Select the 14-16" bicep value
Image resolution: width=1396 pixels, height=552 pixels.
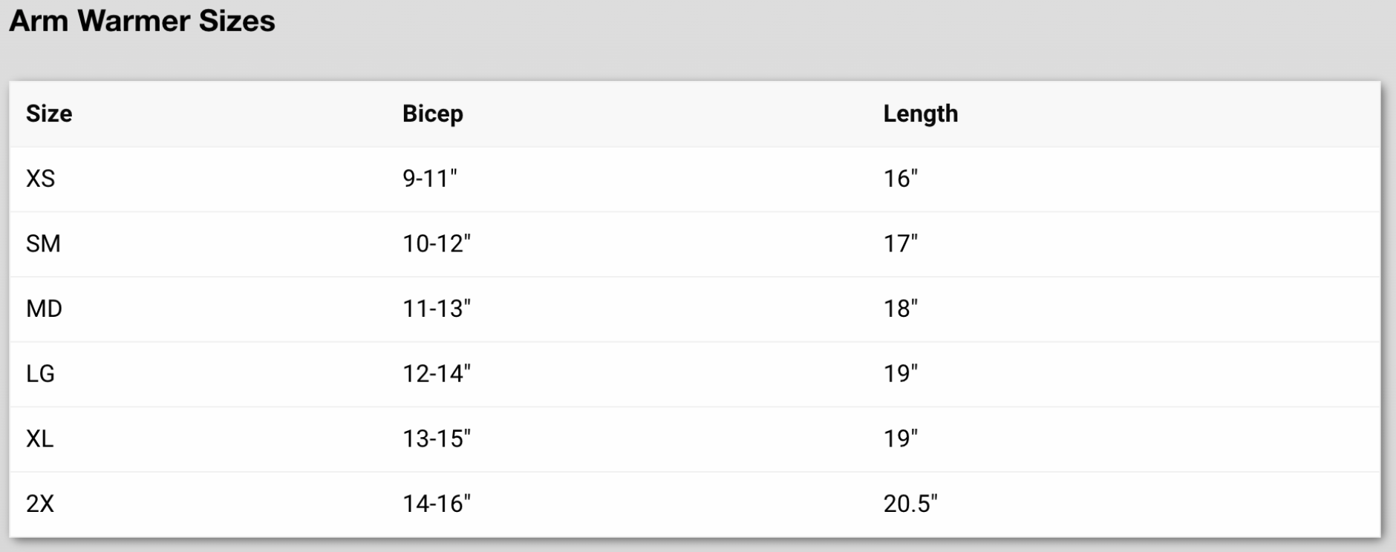pyautogui.click(x=437, y=504)
